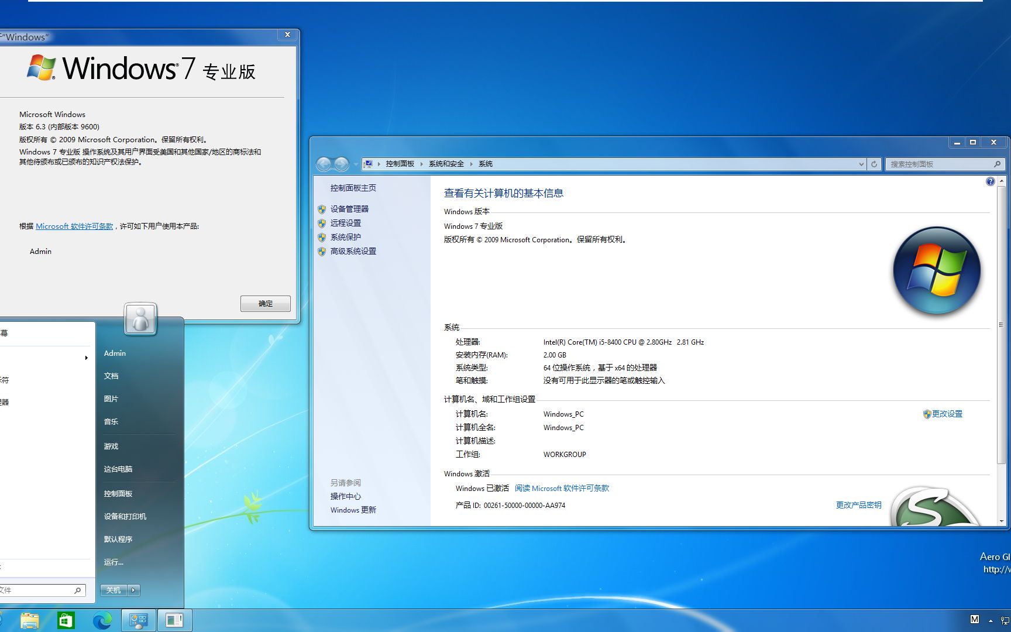This screenshot has height=632, width=1011.
Task: Open 设备管理器 in the sidebar
Action: (x=349, y=209)
